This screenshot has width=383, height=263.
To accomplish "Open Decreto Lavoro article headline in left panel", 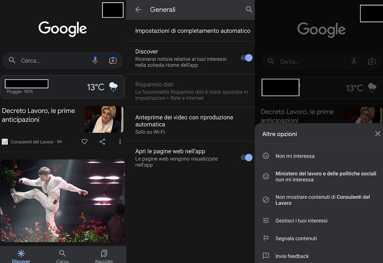I will pos(38,115).
